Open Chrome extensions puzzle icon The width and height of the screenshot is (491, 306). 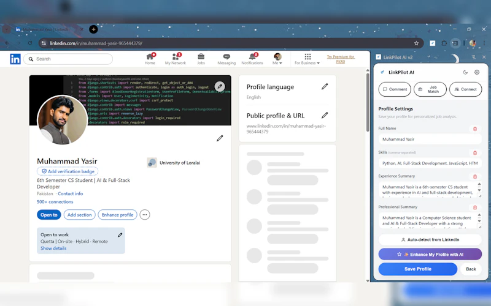pyautogui.click(x=444, y=43)
